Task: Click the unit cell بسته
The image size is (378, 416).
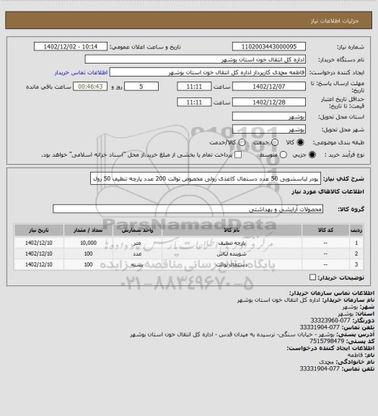Action: [x=137, y=265]
